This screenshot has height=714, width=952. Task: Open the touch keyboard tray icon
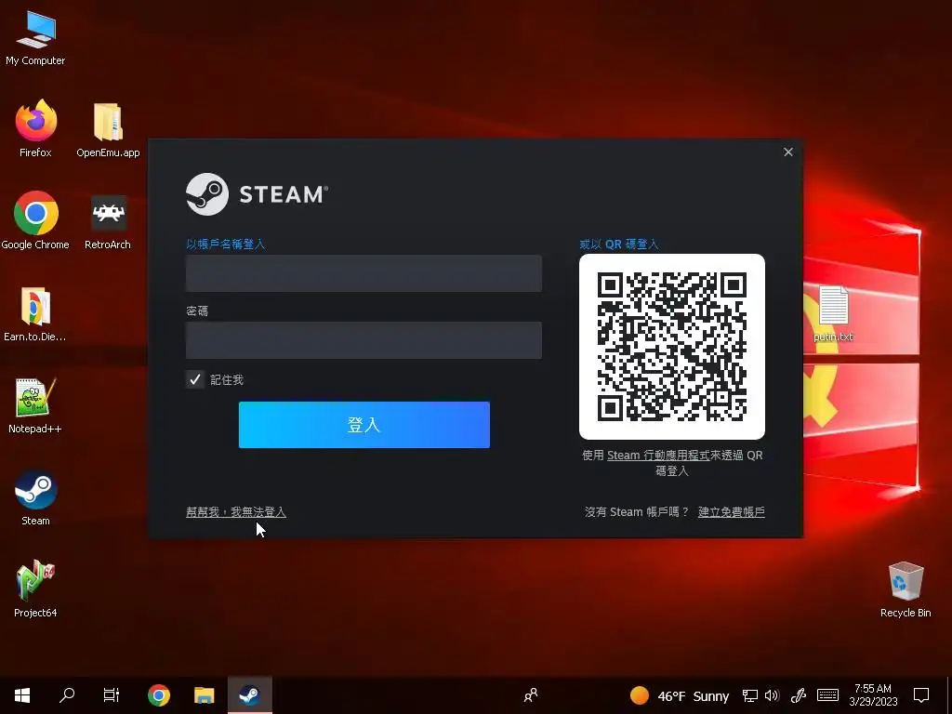(x=827, y=695)
